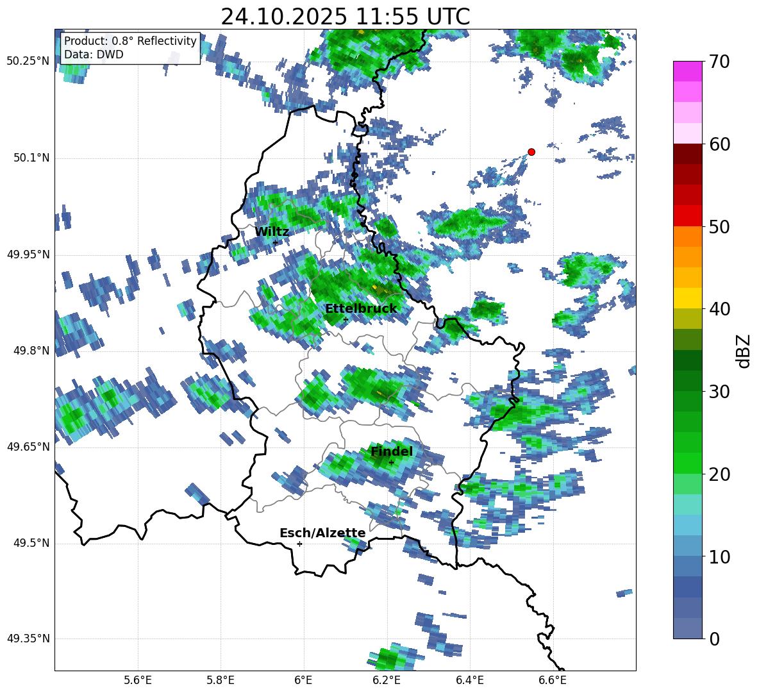The width and height of the screenshot is (759, 693).
Task: Click the 70 value on the colorbar
Action: tap(719, 62)
